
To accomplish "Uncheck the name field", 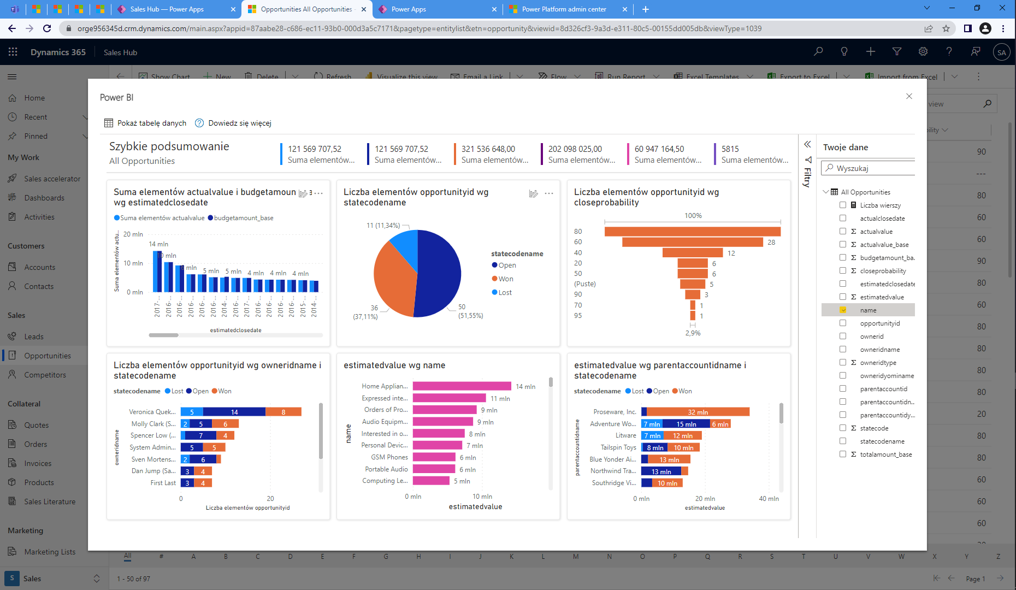I will pyautogui.click(x=843, y=310).
